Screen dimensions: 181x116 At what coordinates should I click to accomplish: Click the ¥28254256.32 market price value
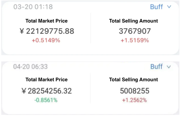tap(47, 91)
